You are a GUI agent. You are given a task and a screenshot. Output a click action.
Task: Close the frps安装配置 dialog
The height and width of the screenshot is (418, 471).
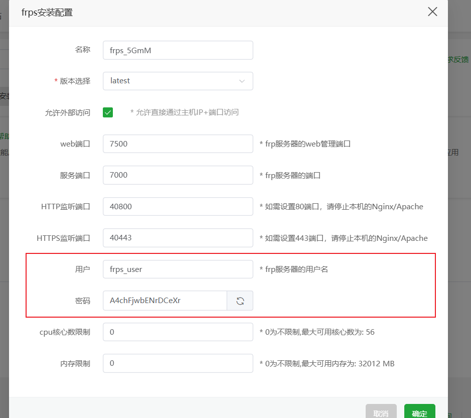pos(432,12)
